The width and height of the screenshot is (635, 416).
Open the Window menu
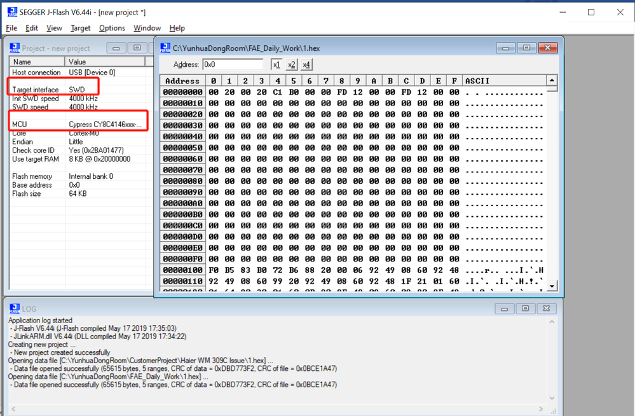coord(147,28)
